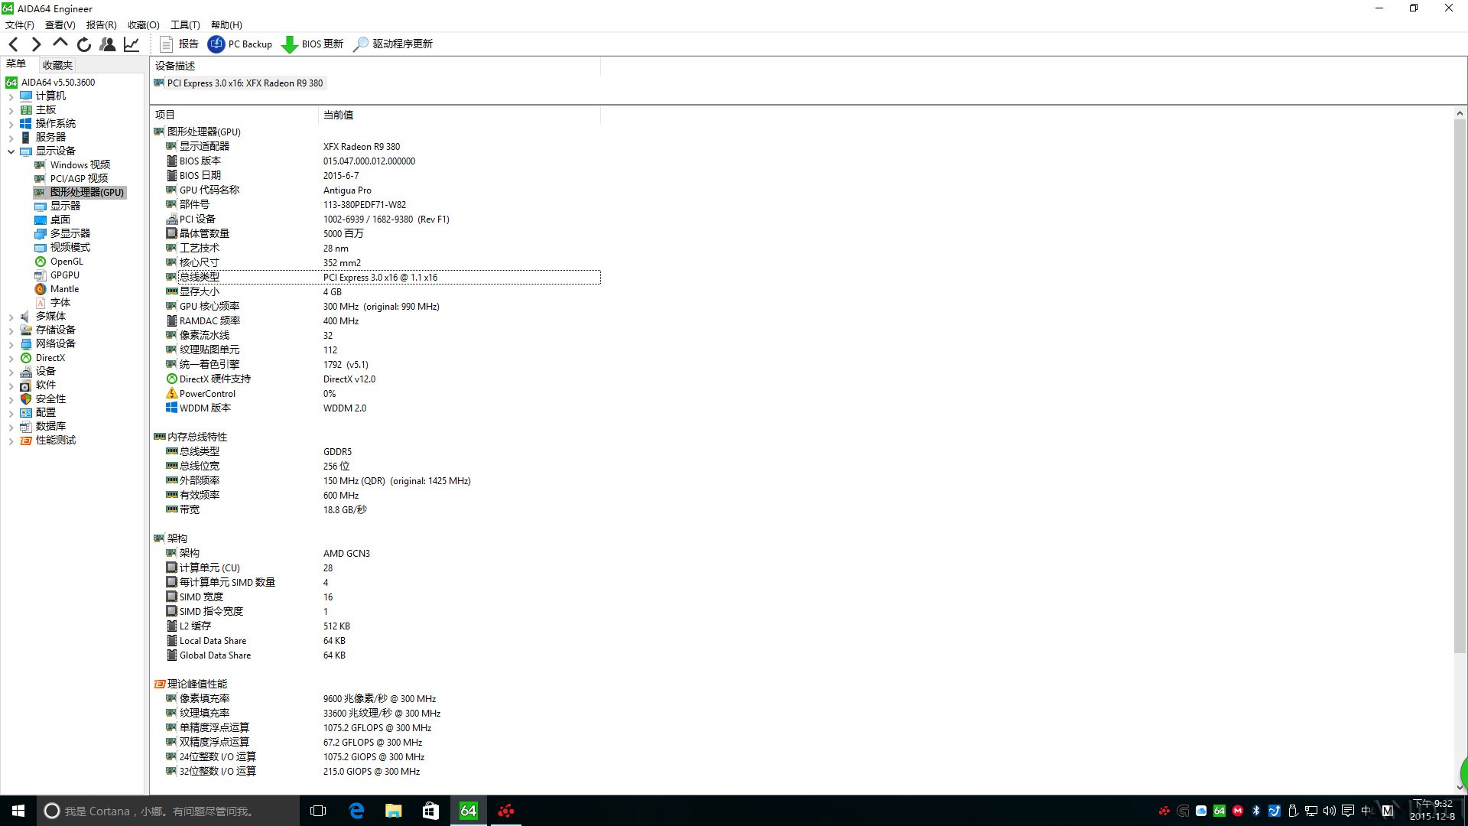Open the Windows Start menu
Viewport: 1468px width, 826px height.
tap(18, 811)
